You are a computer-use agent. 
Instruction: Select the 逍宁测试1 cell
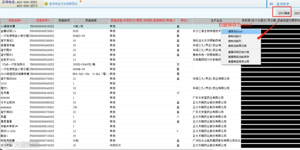[x=15, y=112]
